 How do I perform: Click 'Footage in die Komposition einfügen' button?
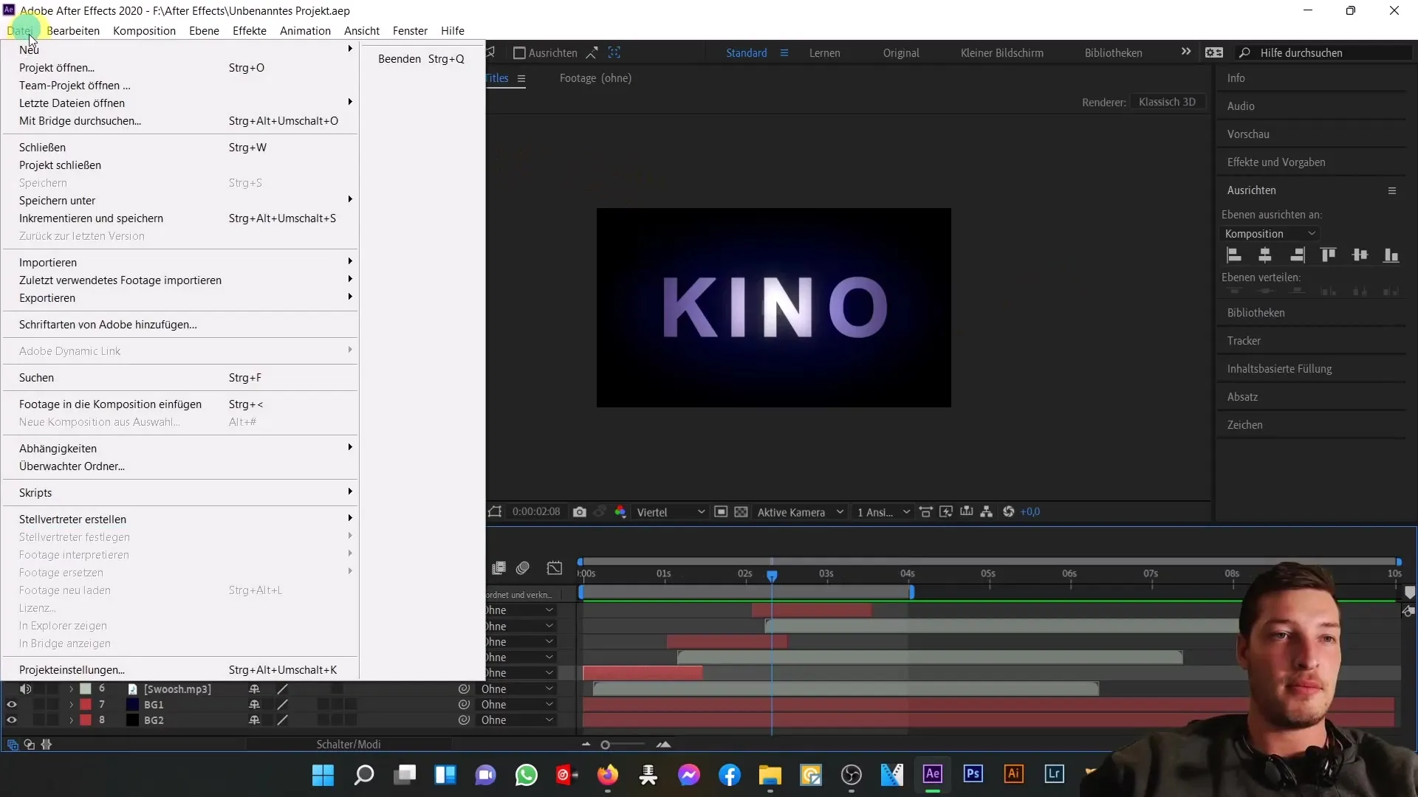pyautogui.click(x=110, y=404)
